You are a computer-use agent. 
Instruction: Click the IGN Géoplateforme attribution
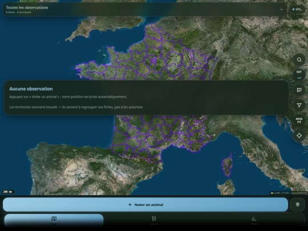point(294,193)
